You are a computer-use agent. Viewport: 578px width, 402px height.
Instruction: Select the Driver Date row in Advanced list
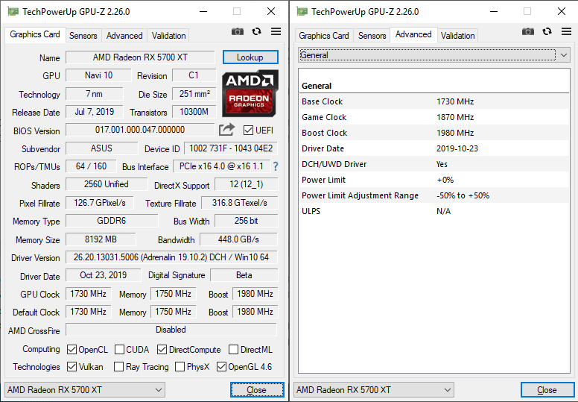tap(434, 148)
